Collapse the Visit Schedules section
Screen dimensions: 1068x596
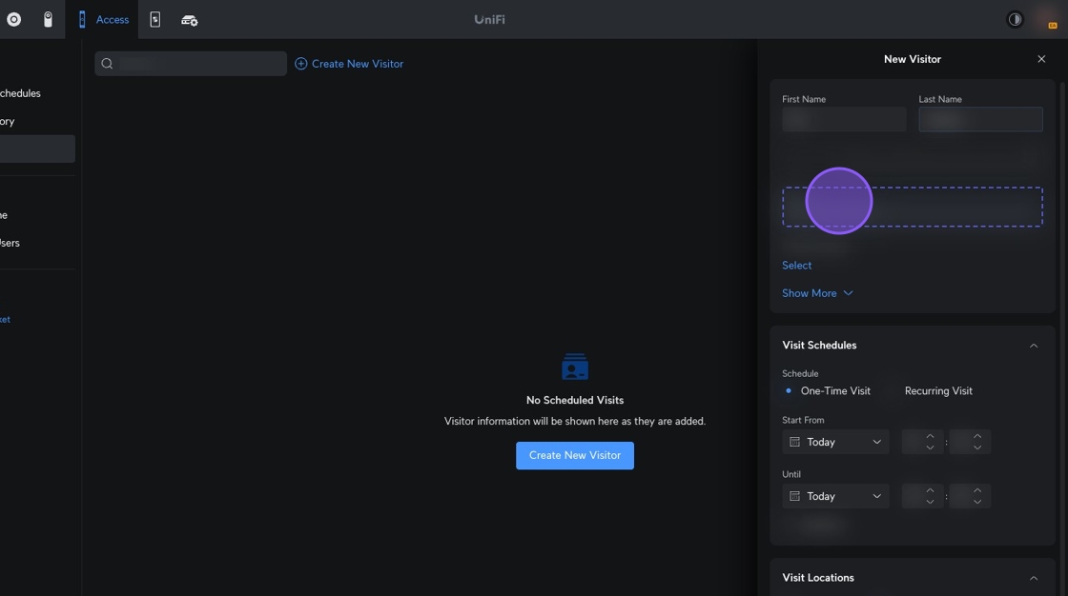1034,346
